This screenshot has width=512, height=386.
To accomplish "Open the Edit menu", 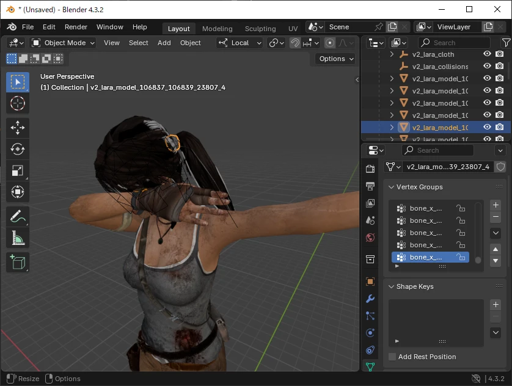I will pos(49,27).
